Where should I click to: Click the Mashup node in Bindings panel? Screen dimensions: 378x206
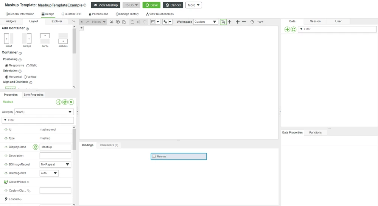[x=179, y=156]
